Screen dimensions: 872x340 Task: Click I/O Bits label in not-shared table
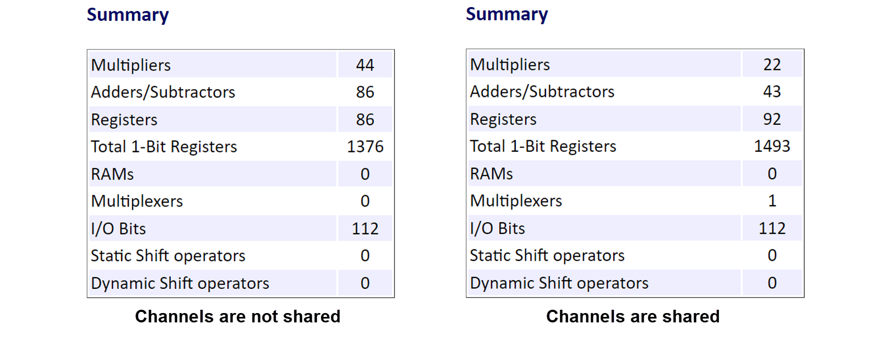coord(118,228)
